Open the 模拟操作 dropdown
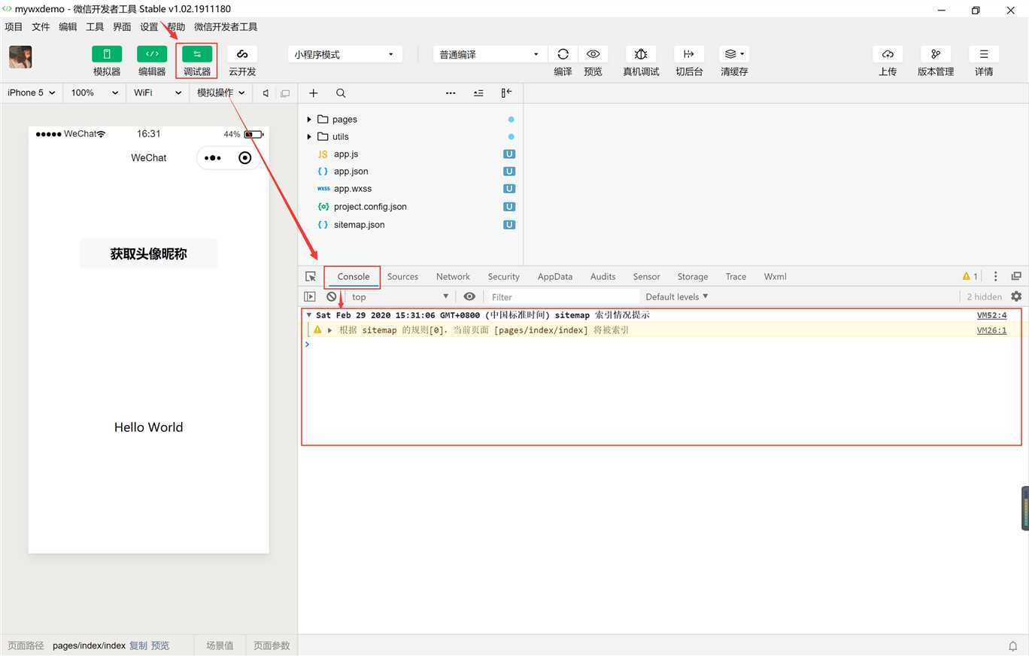Viewport: 1029px width, 656px height. tap(221, 93)
